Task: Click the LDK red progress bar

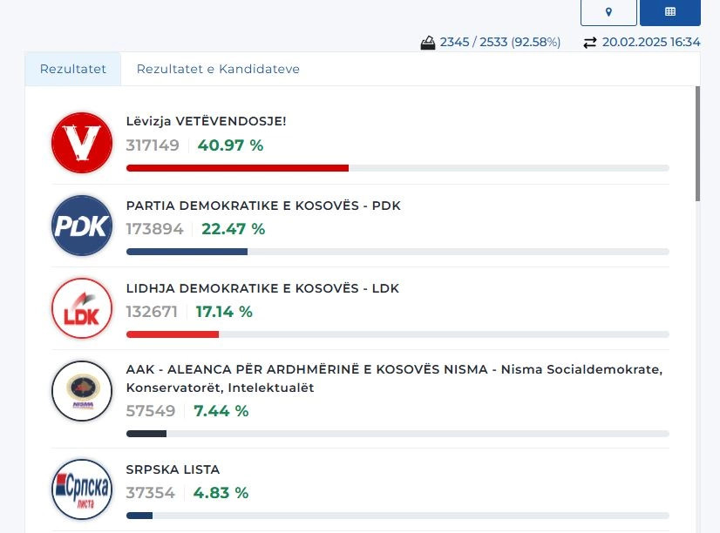Action: 173,334
